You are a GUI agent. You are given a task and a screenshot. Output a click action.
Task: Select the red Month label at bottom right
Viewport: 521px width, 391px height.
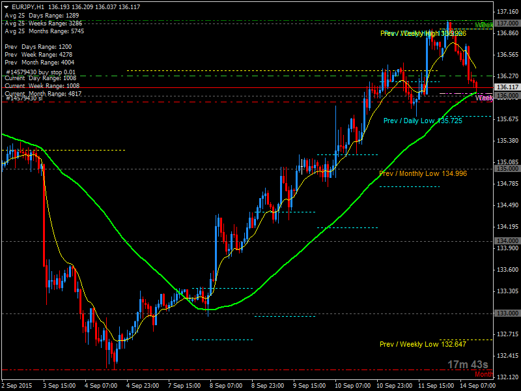484,374
